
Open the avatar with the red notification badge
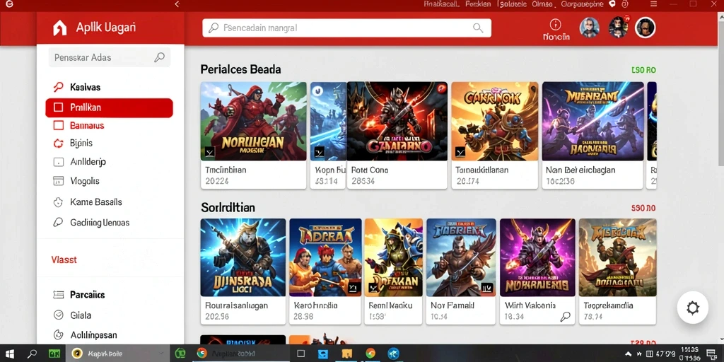click(x=618, y=28)
